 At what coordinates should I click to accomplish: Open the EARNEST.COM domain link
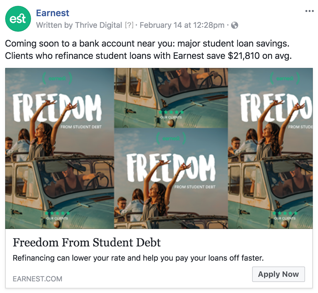[37, 279]
